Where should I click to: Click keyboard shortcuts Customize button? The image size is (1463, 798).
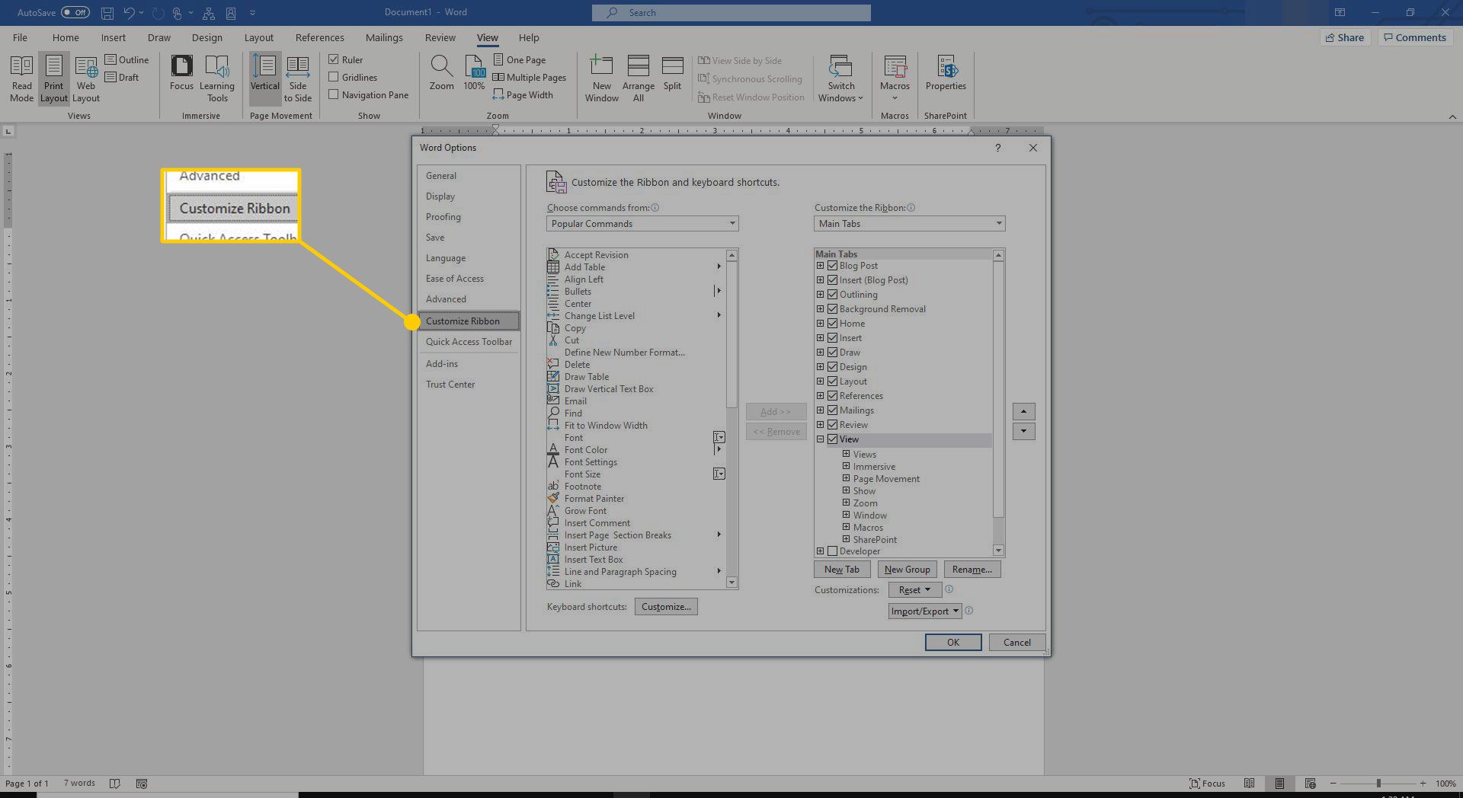pyautogui.click(x=666, y=607)
